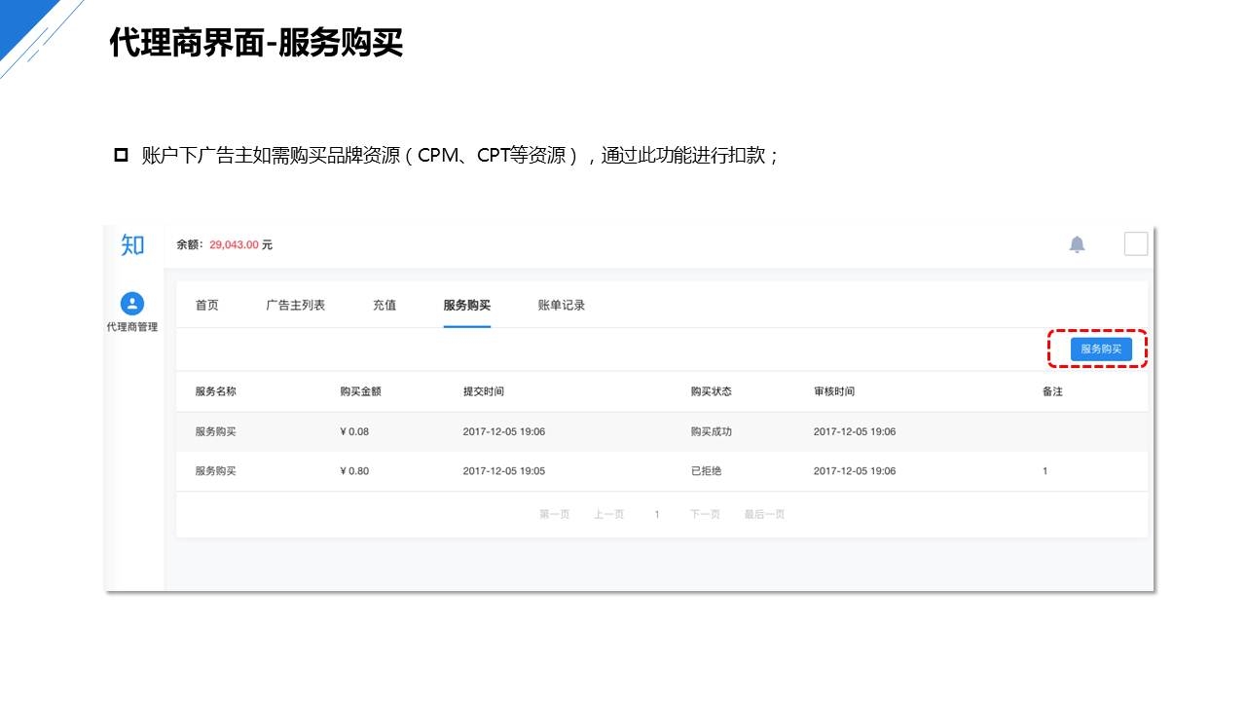Go to 上一页 in pagination

click(608, 514)
